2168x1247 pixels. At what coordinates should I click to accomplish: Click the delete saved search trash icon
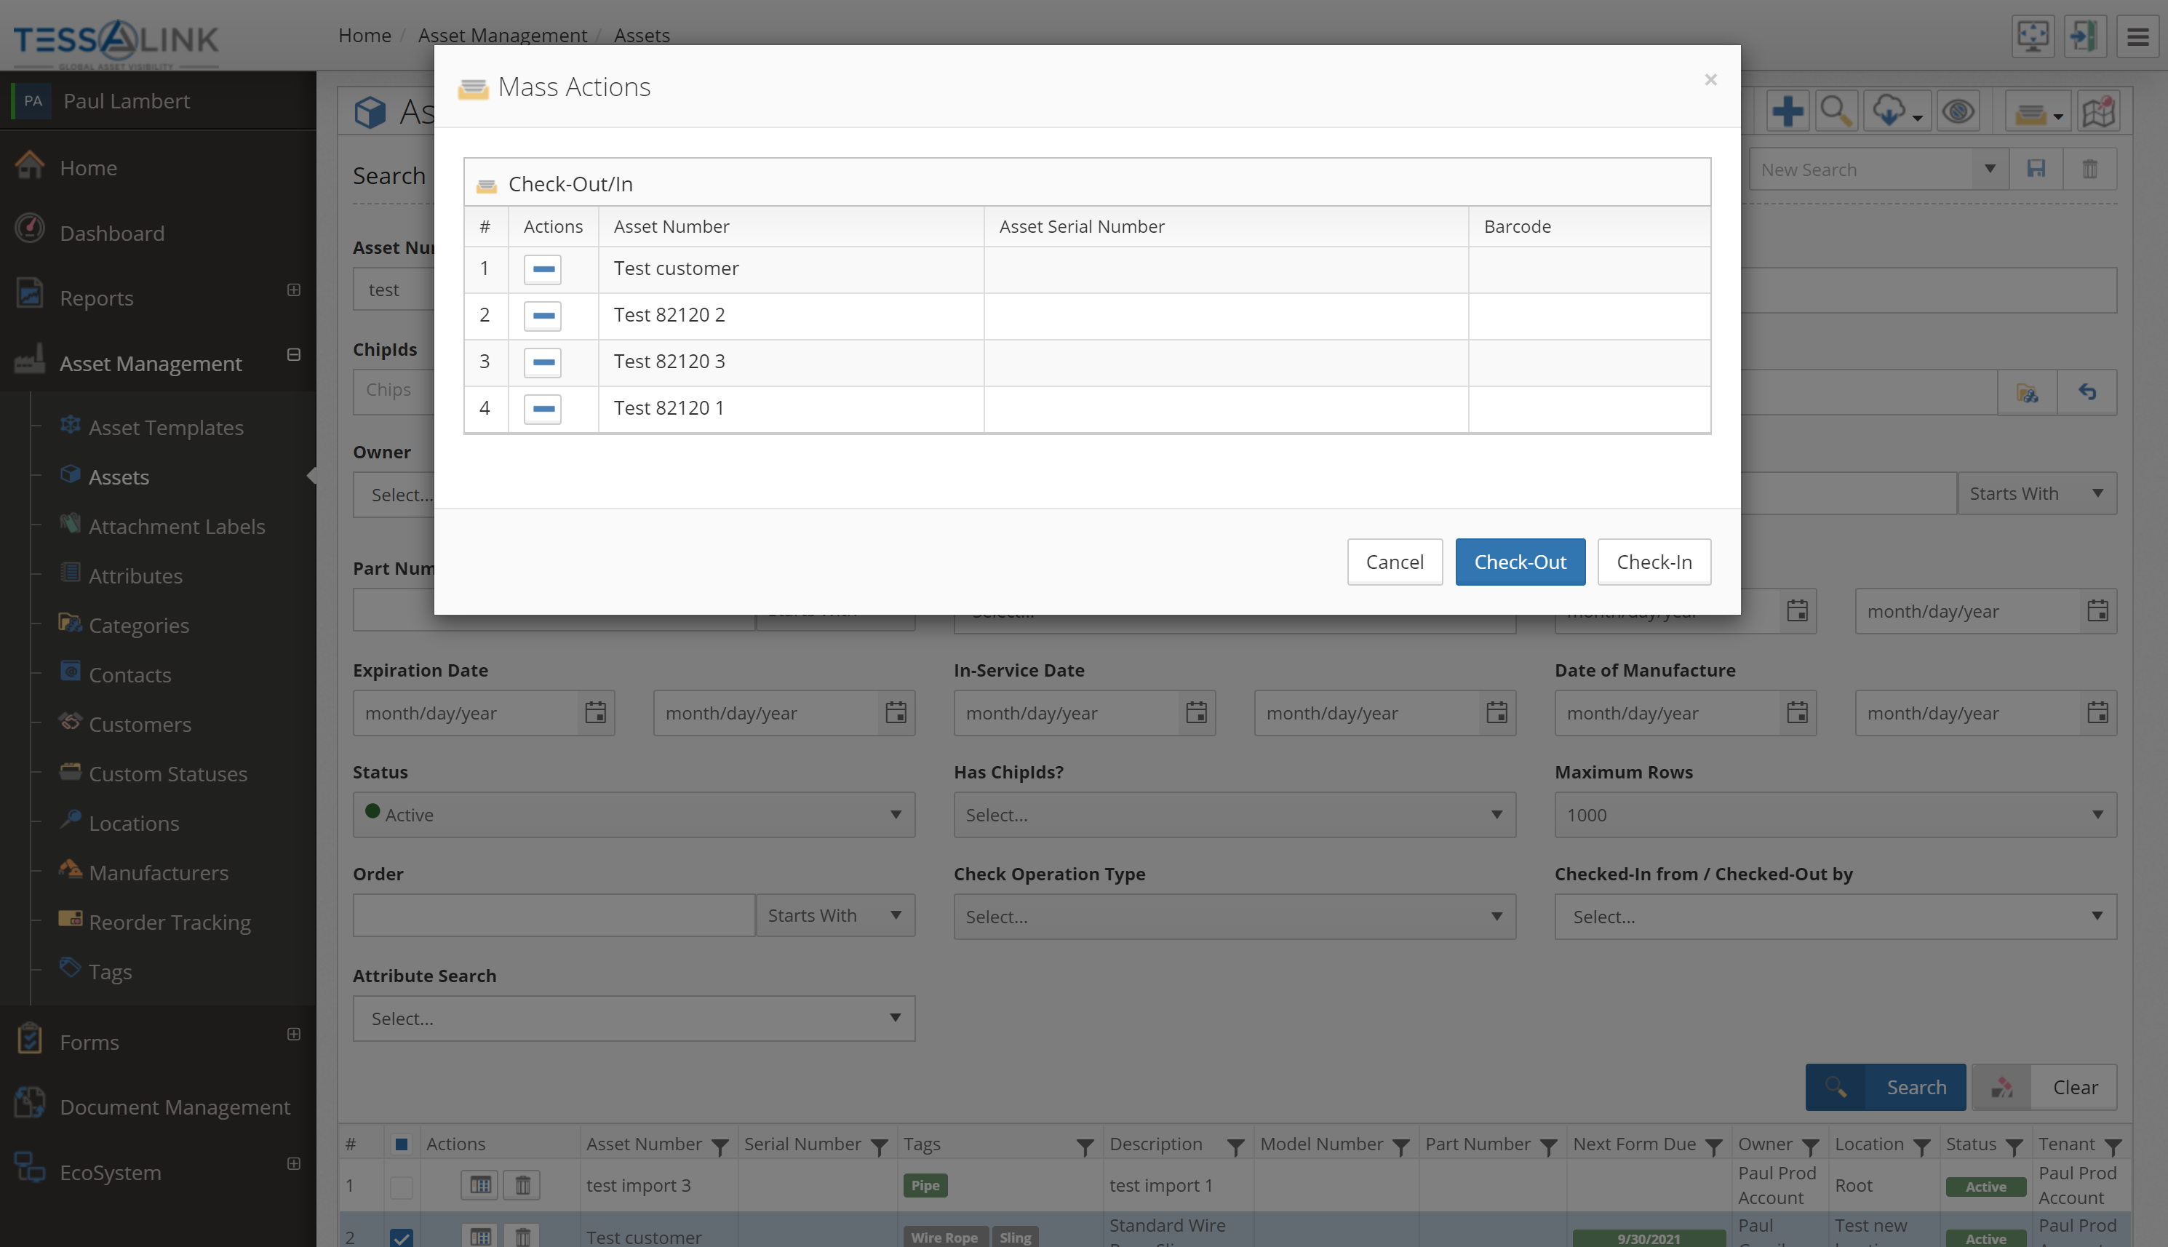point(2089,170)
